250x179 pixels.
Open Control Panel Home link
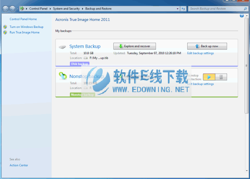tap(23, 19)
